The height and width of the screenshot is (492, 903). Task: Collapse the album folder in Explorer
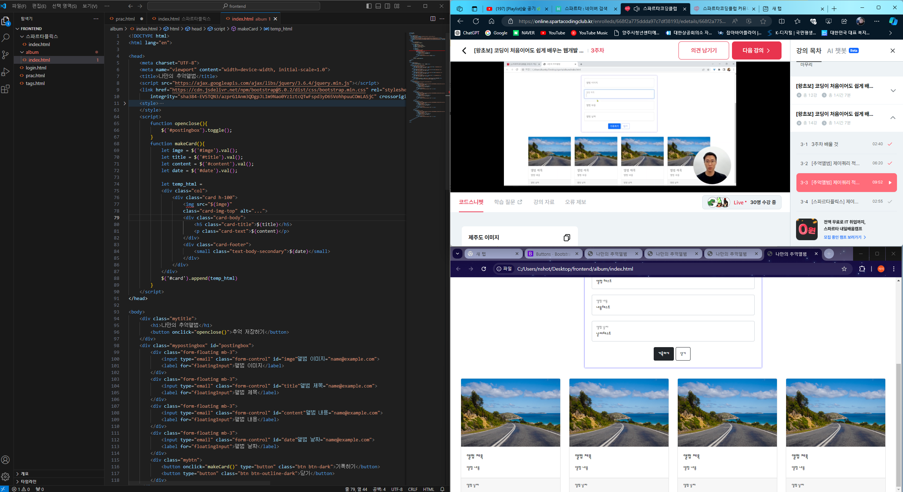click(x=22, y=52)
